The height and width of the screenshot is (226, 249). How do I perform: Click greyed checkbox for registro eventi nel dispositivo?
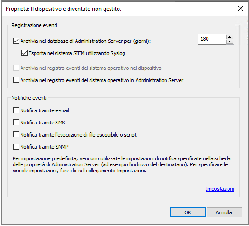pyautogui.click(x=16, y=68)
